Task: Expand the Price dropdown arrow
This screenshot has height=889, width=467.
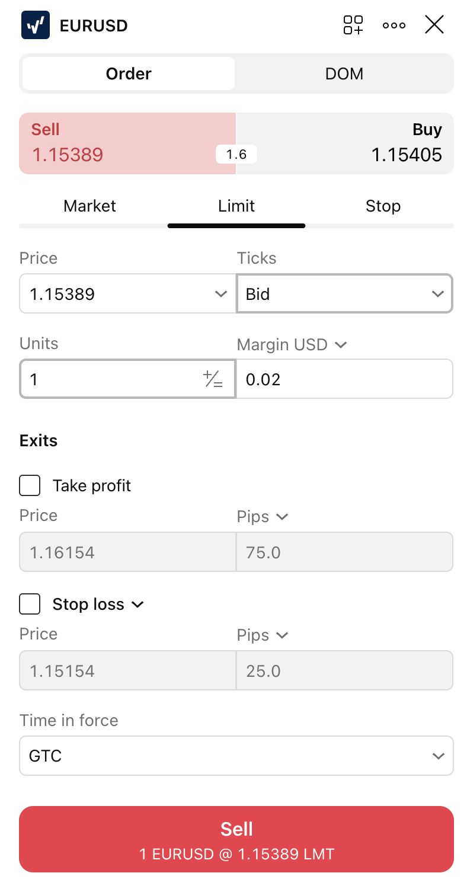Action: point(220,294)
